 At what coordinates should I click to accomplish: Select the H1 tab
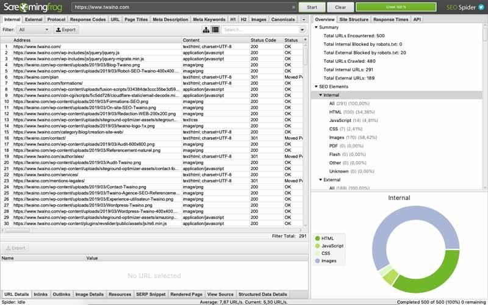(233, 20)
